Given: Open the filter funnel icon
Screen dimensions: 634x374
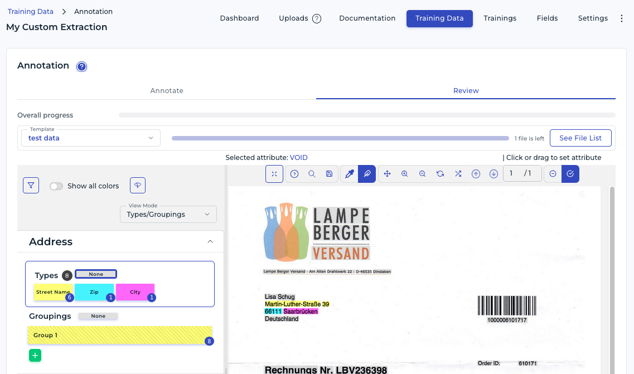Looking at the screenshot, I should [x=31, y=186].
